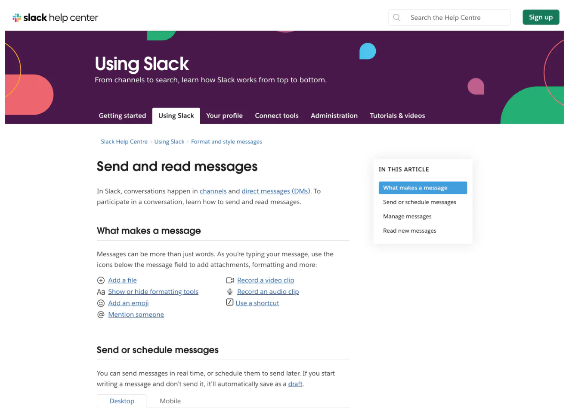
Task: Open the Getting started tab
Action: [122, 116]
